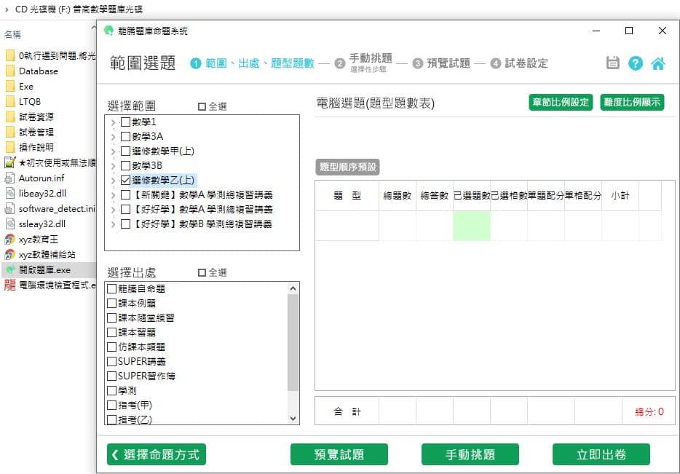Screen dimensions: 680x474
Task: Click the 章節比例設定 button
Action: pos(561,103)
